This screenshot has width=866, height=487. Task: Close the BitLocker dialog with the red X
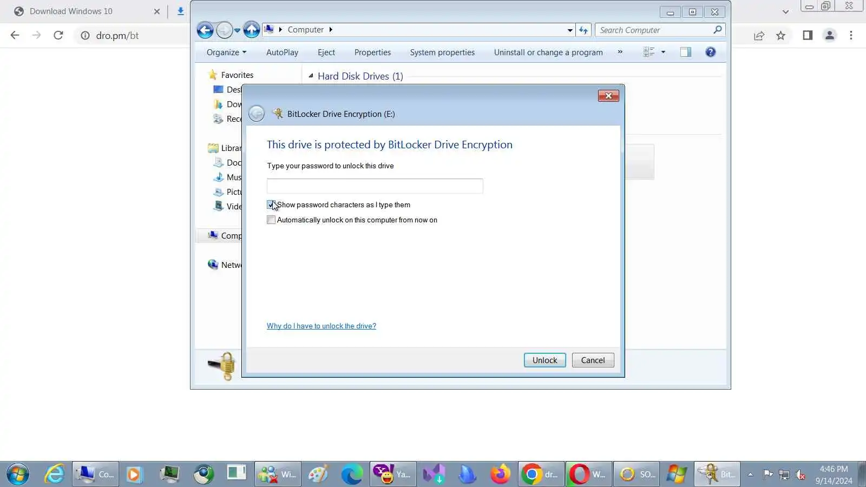tap(608, 96)
